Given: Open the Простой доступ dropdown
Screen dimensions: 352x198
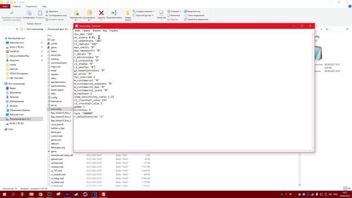Looking at the screenshot, I should point(143,15).
